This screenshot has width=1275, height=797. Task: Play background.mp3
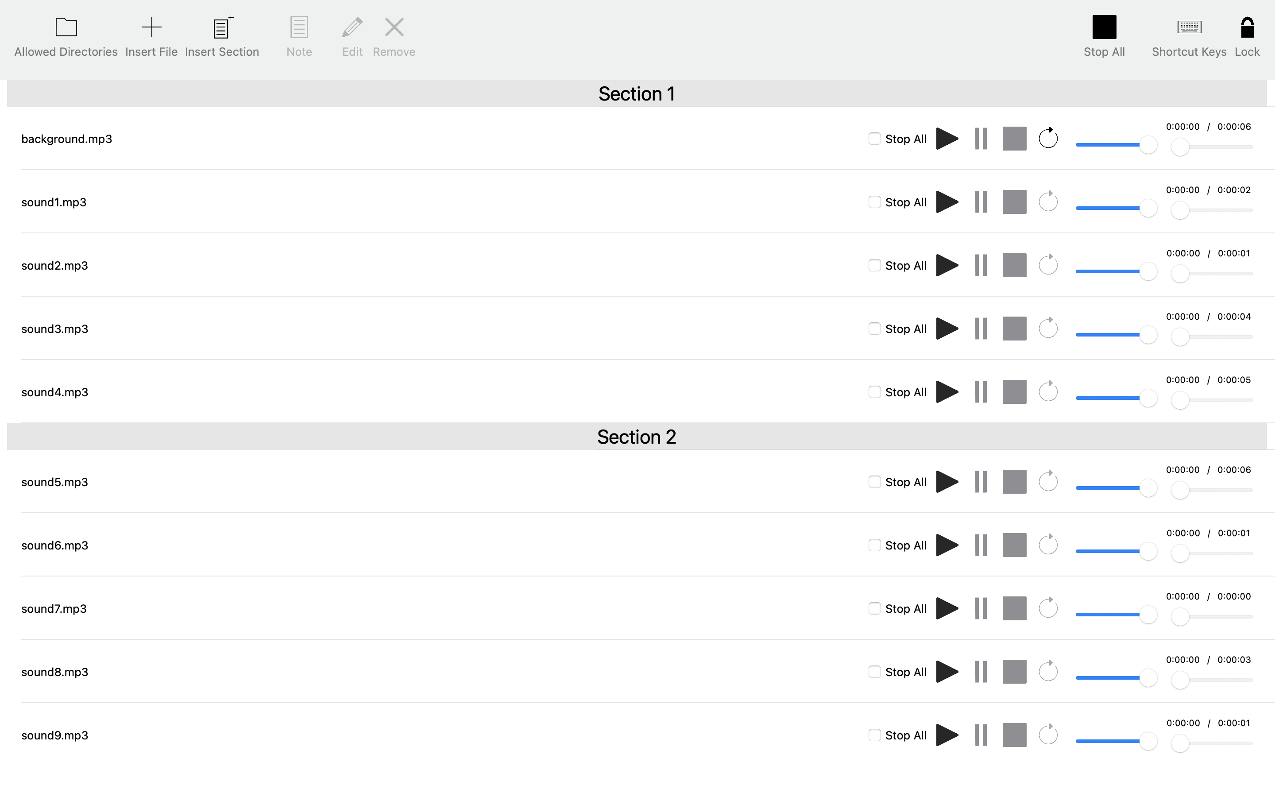(x=947, y=139)
